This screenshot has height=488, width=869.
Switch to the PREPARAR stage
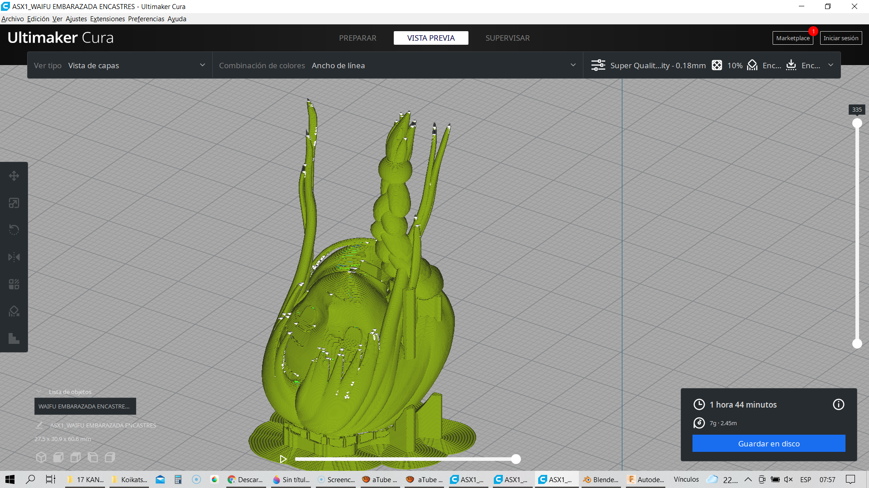pos(358,38)
